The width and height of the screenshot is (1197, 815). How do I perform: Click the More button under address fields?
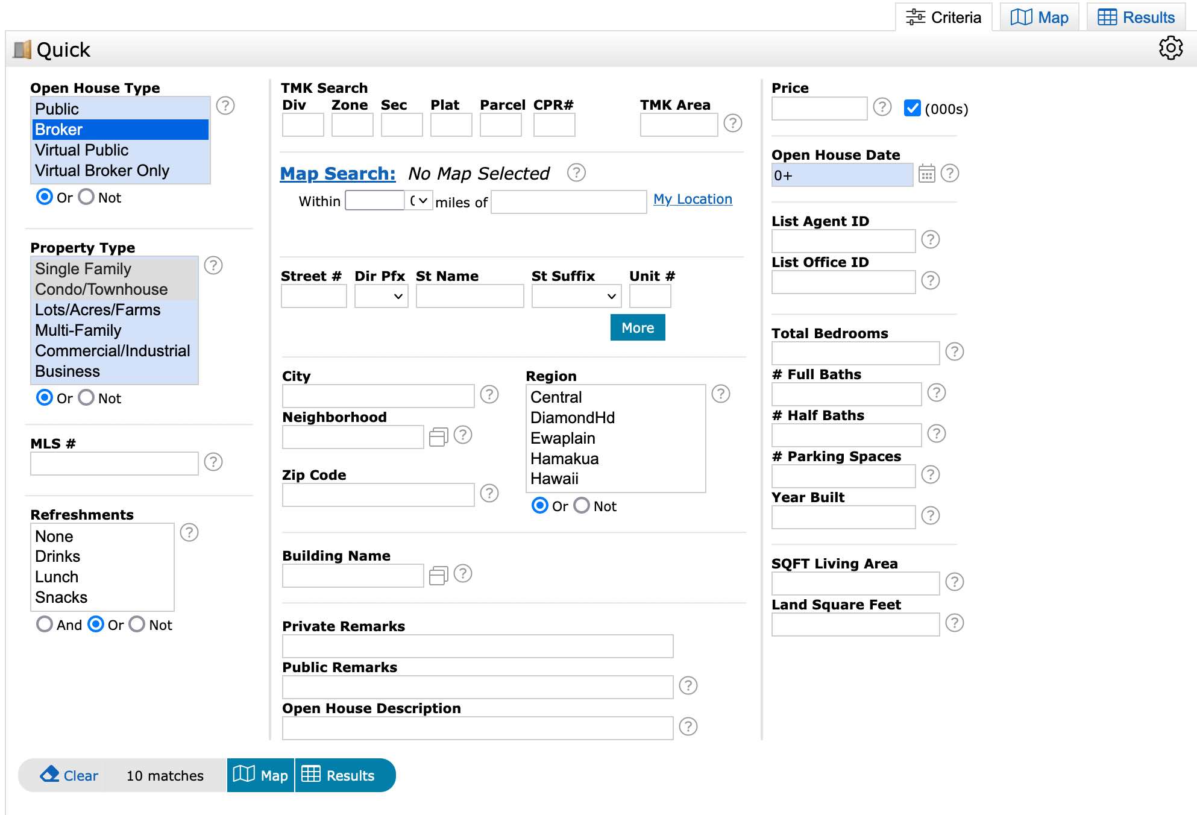point(637,328)
